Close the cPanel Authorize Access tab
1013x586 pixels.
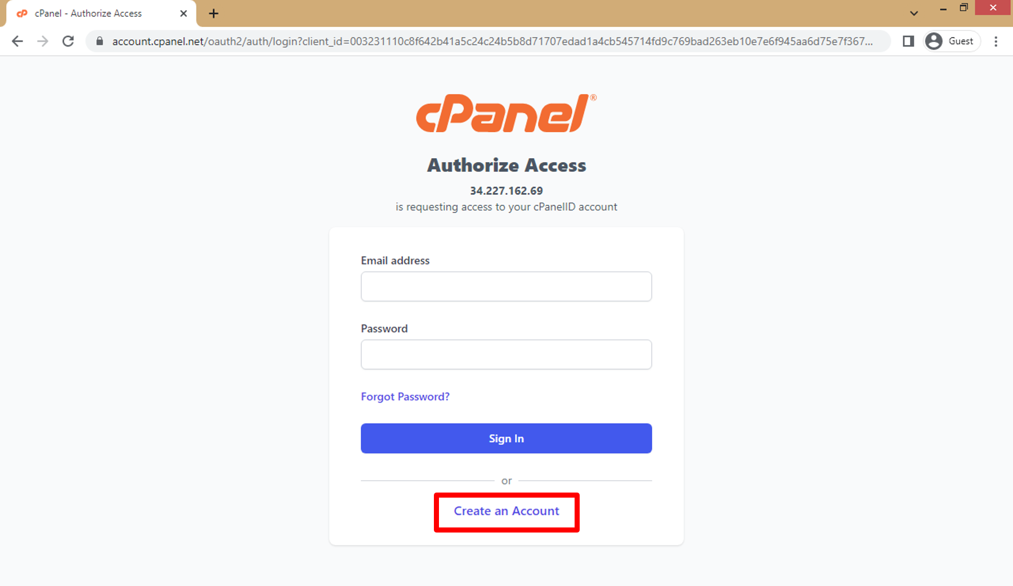tap(183, 14)
